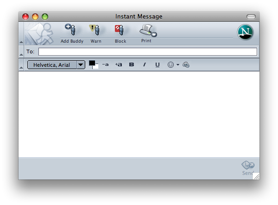Click inside the To recipient field
The height and width of the screenshot is (205, 278).
pos(147,51)
